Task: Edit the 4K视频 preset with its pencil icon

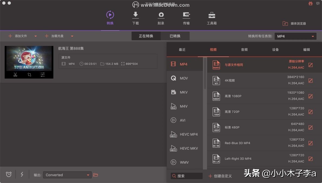Action: click(310, 80)
